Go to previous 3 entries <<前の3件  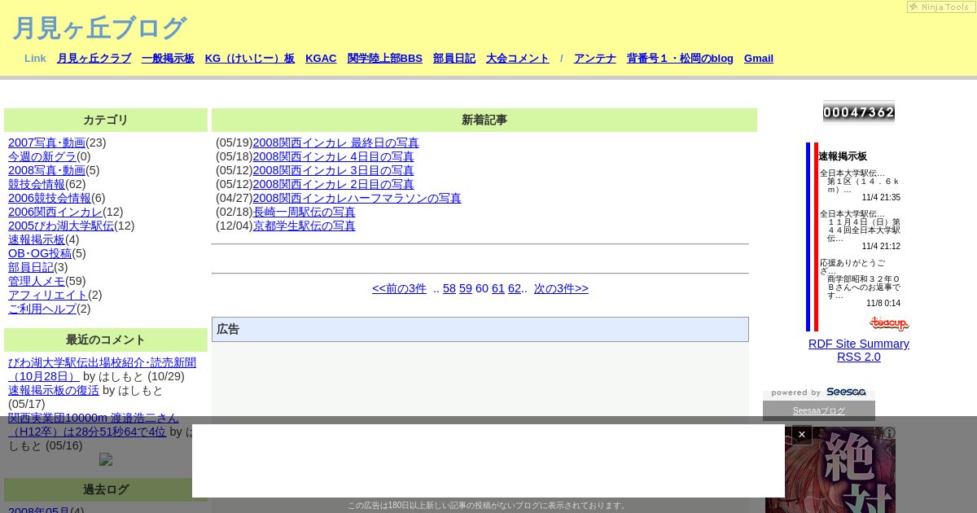tap(399, 288)
